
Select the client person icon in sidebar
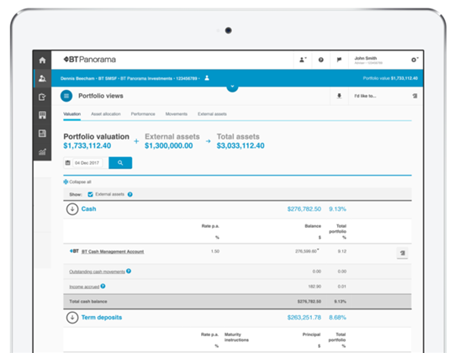(42, 78)
